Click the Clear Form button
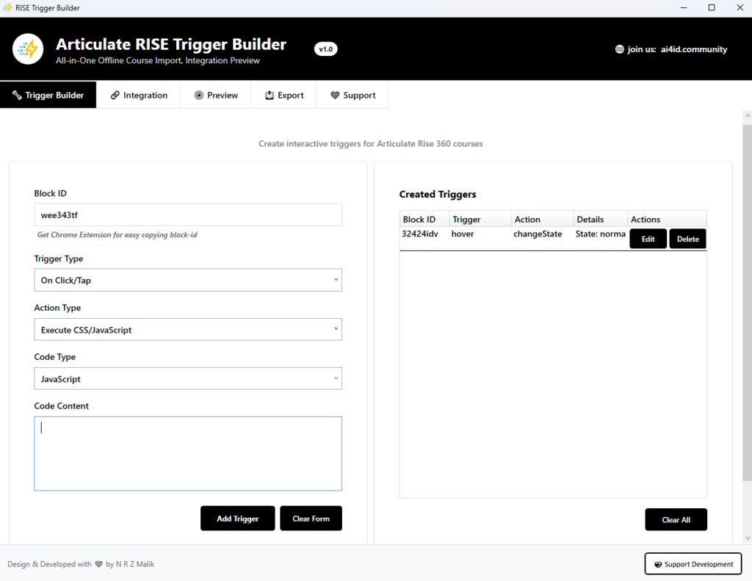 click(311, 519)
